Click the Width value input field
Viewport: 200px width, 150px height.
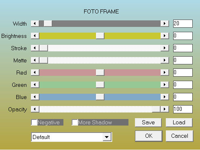click(183, 24)
